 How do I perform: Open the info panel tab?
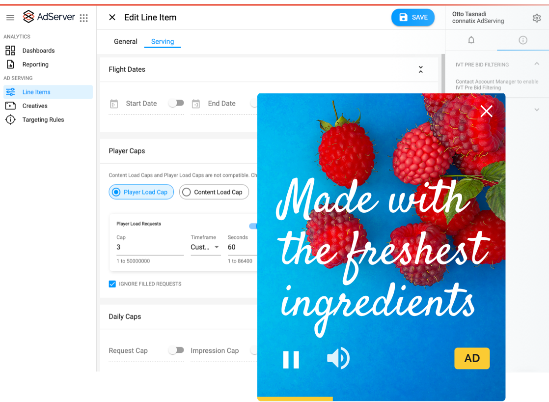(x=523, y=40)
